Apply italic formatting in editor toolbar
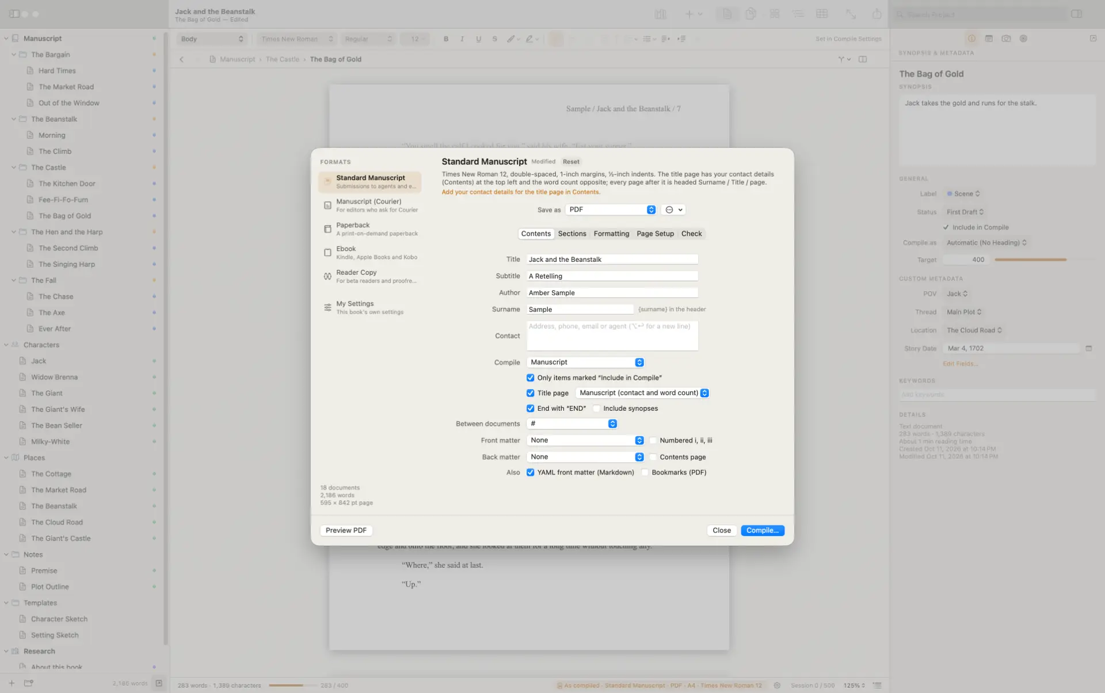 462,39
